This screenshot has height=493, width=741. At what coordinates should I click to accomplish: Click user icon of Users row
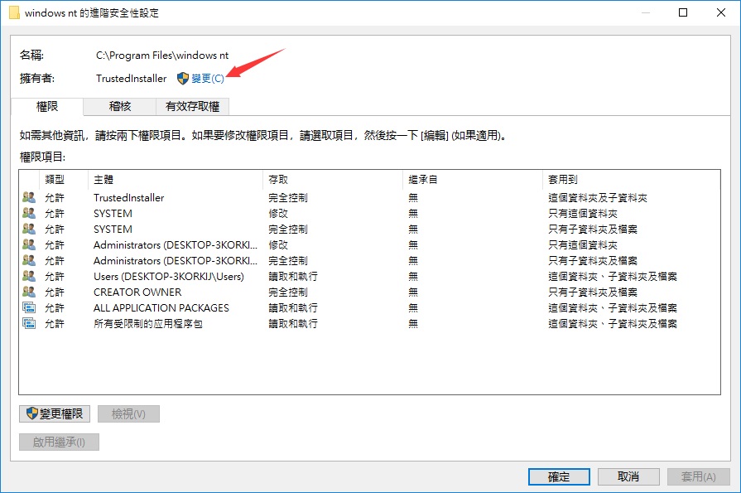(29, 276)
